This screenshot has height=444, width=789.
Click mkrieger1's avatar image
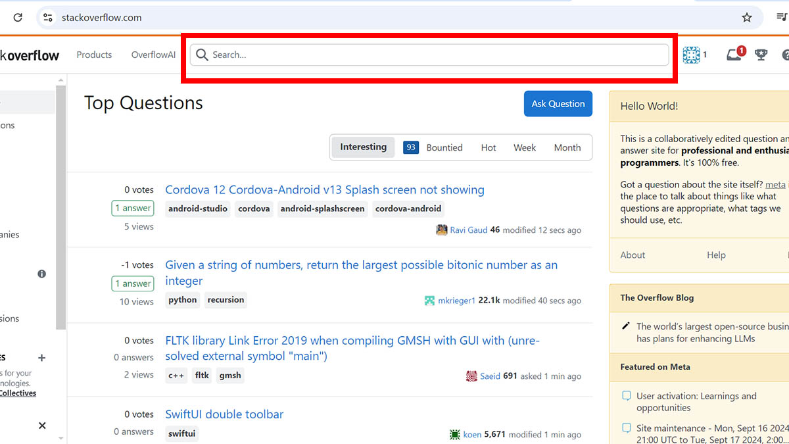(x=430, y=301)
